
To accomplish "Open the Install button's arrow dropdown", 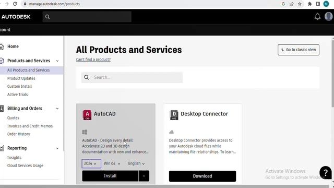I will click(x=144, y=176).
